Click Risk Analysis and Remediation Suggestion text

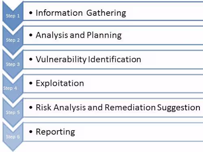coord(118,108)
